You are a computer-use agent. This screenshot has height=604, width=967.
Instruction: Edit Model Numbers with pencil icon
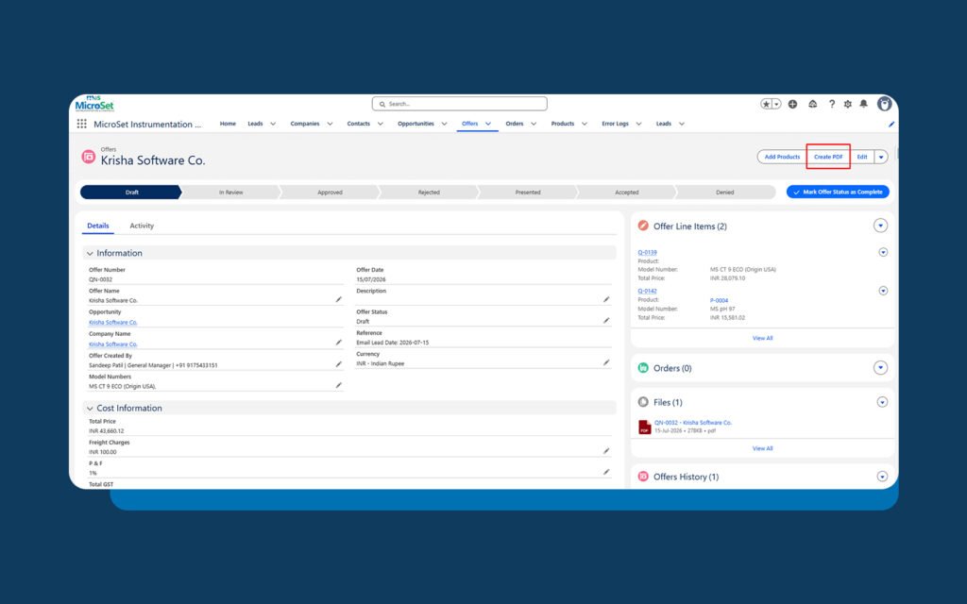pyautogui.click(x=339, y=385)
